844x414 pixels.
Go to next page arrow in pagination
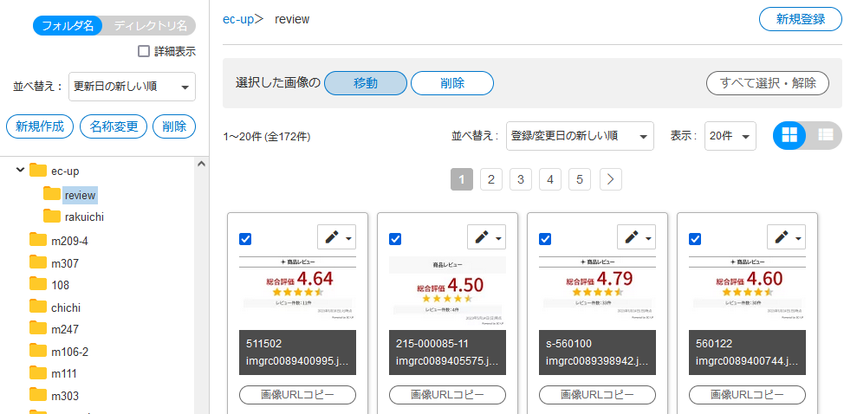[x=610, y=179]
